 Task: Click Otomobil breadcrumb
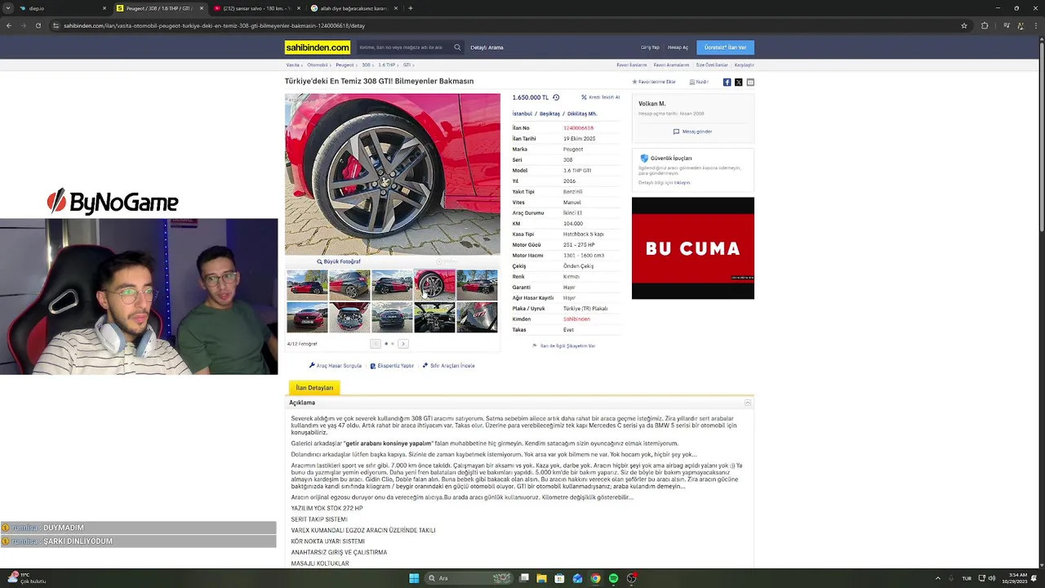317,65
